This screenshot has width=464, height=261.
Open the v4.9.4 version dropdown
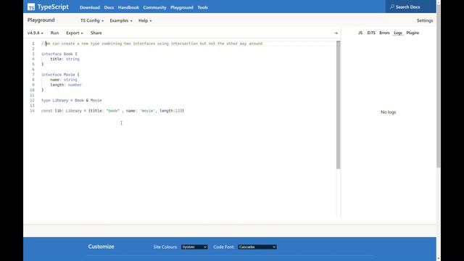coord(36,33)
